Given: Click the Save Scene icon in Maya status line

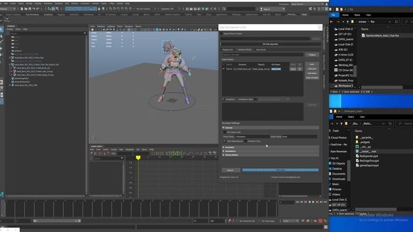Looking at the screenshot, I should 30,8.
